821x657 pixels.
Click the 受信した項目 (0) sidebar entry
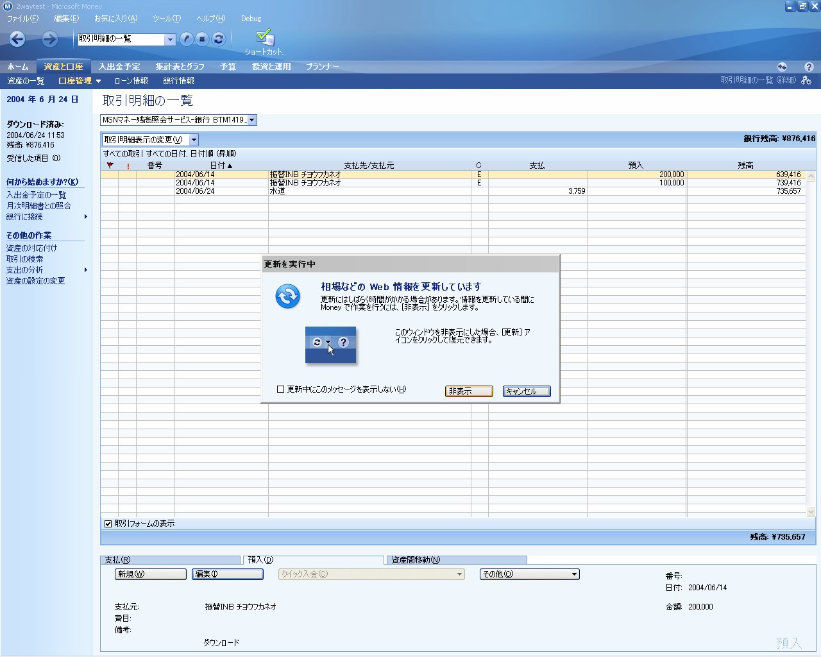coord(33,158)
